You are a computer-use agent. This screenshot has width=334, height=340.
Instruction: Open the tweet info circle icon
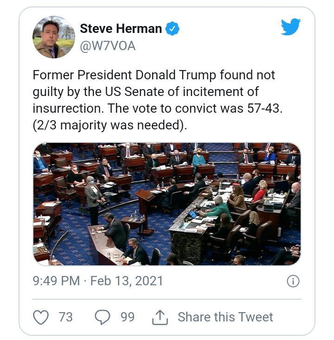[293, 281]
